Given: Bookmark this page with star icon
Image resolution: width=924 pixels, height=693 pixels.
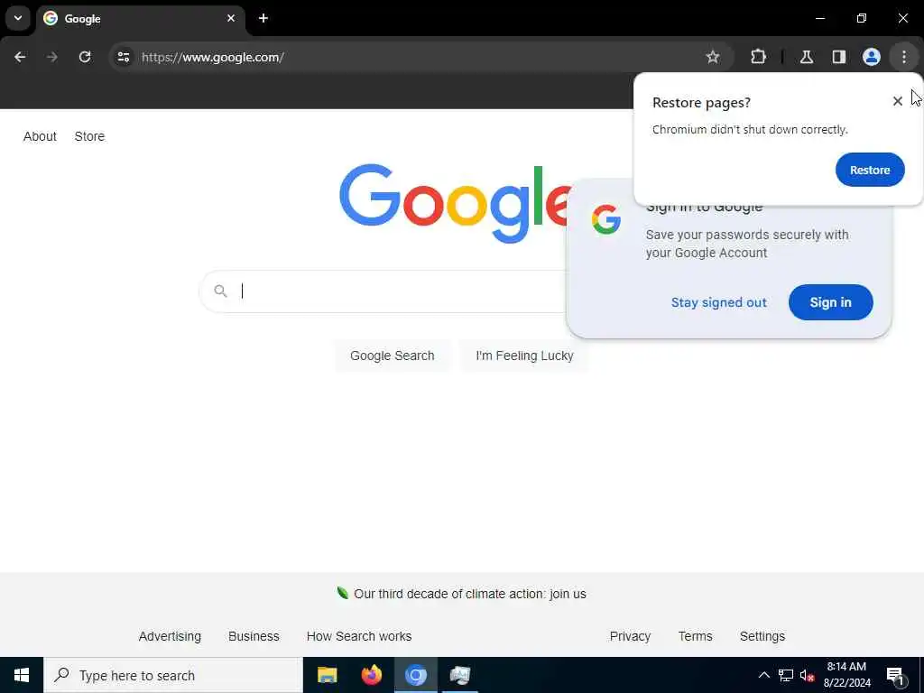Looking at the screenshot, I should pos(713,57).
